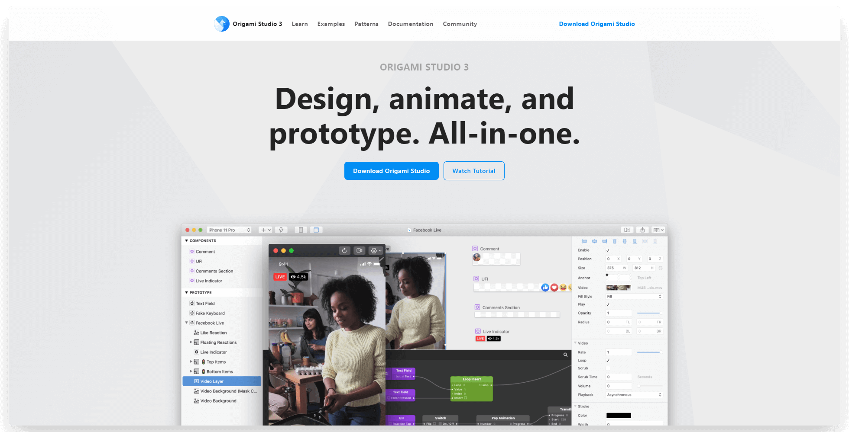
Task: Click the Comment component icon on canvas
Action: point(475,249)
